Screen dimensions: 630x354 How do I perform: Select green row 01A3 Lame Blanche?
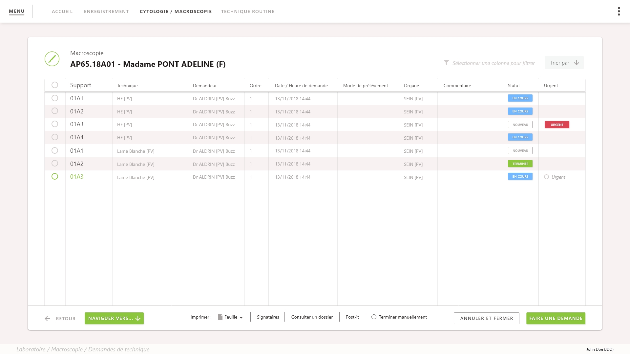point(55,176)
